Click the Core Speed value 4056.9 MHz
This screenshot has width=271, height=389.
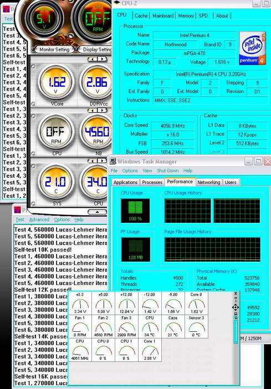pyautogui.click(x=173, y=126)
